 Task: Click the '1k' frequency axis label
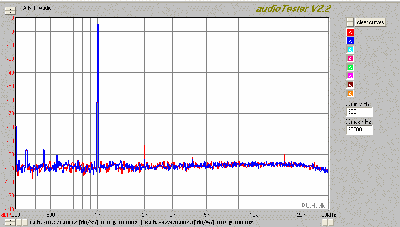click(x=97, y=215)
